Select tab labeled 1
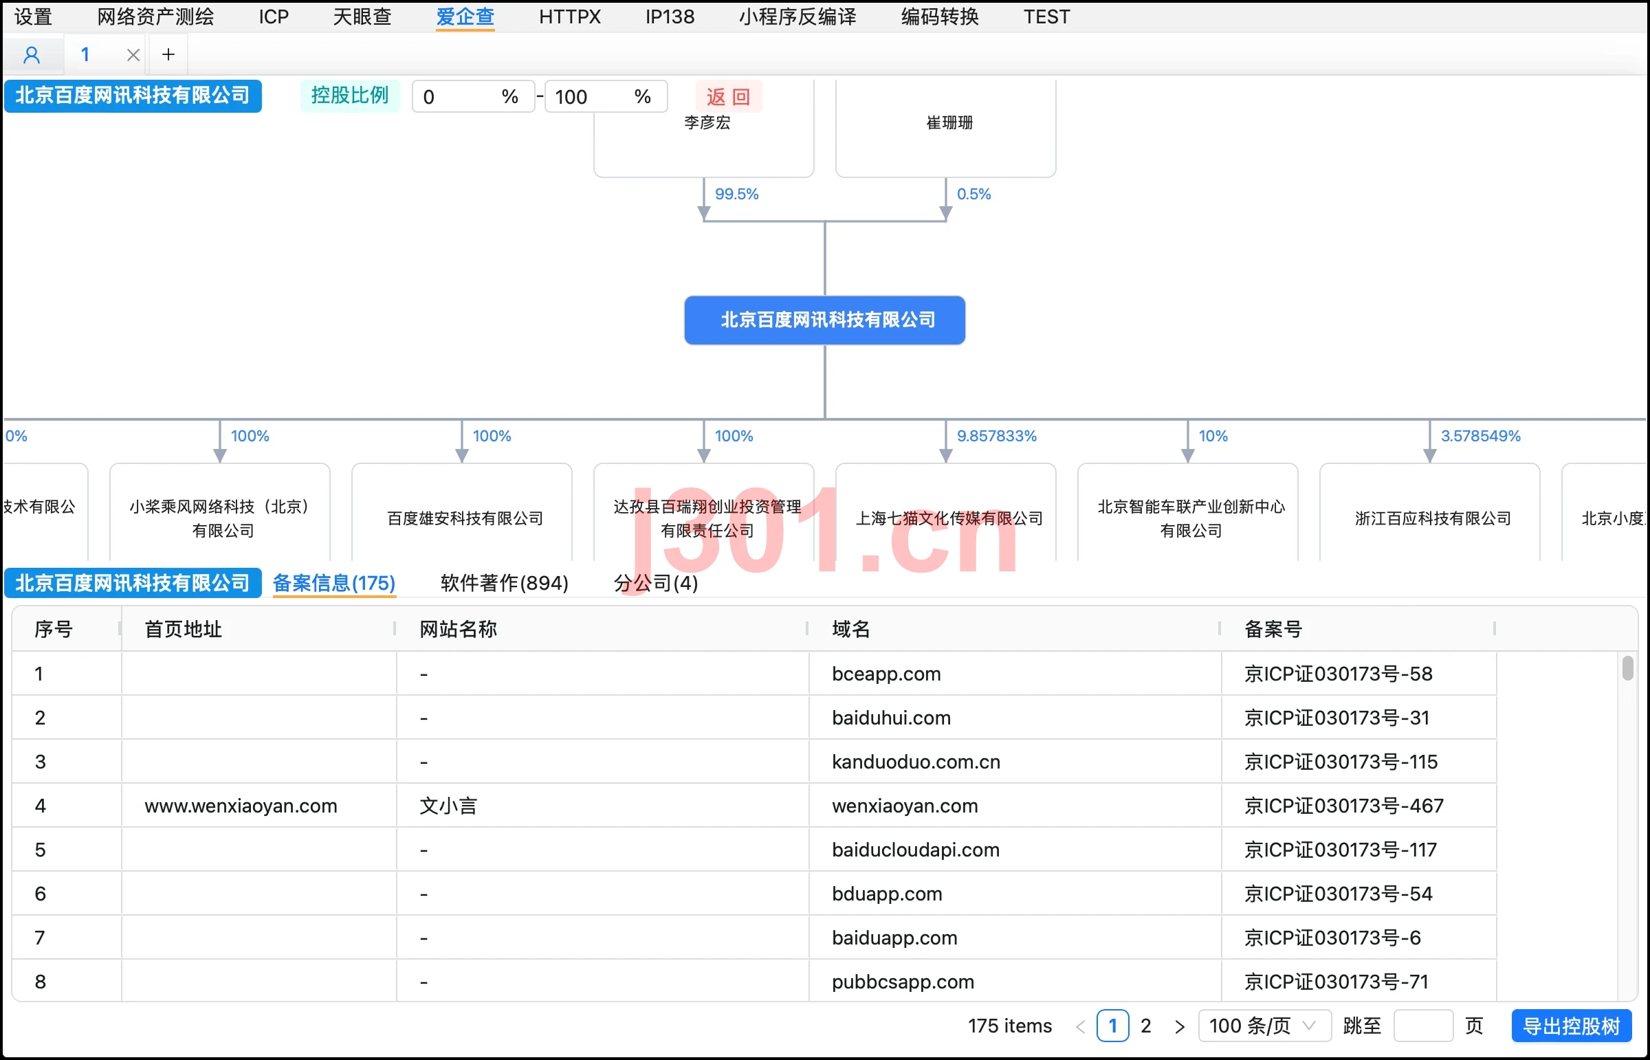 [x=85, y=54]
